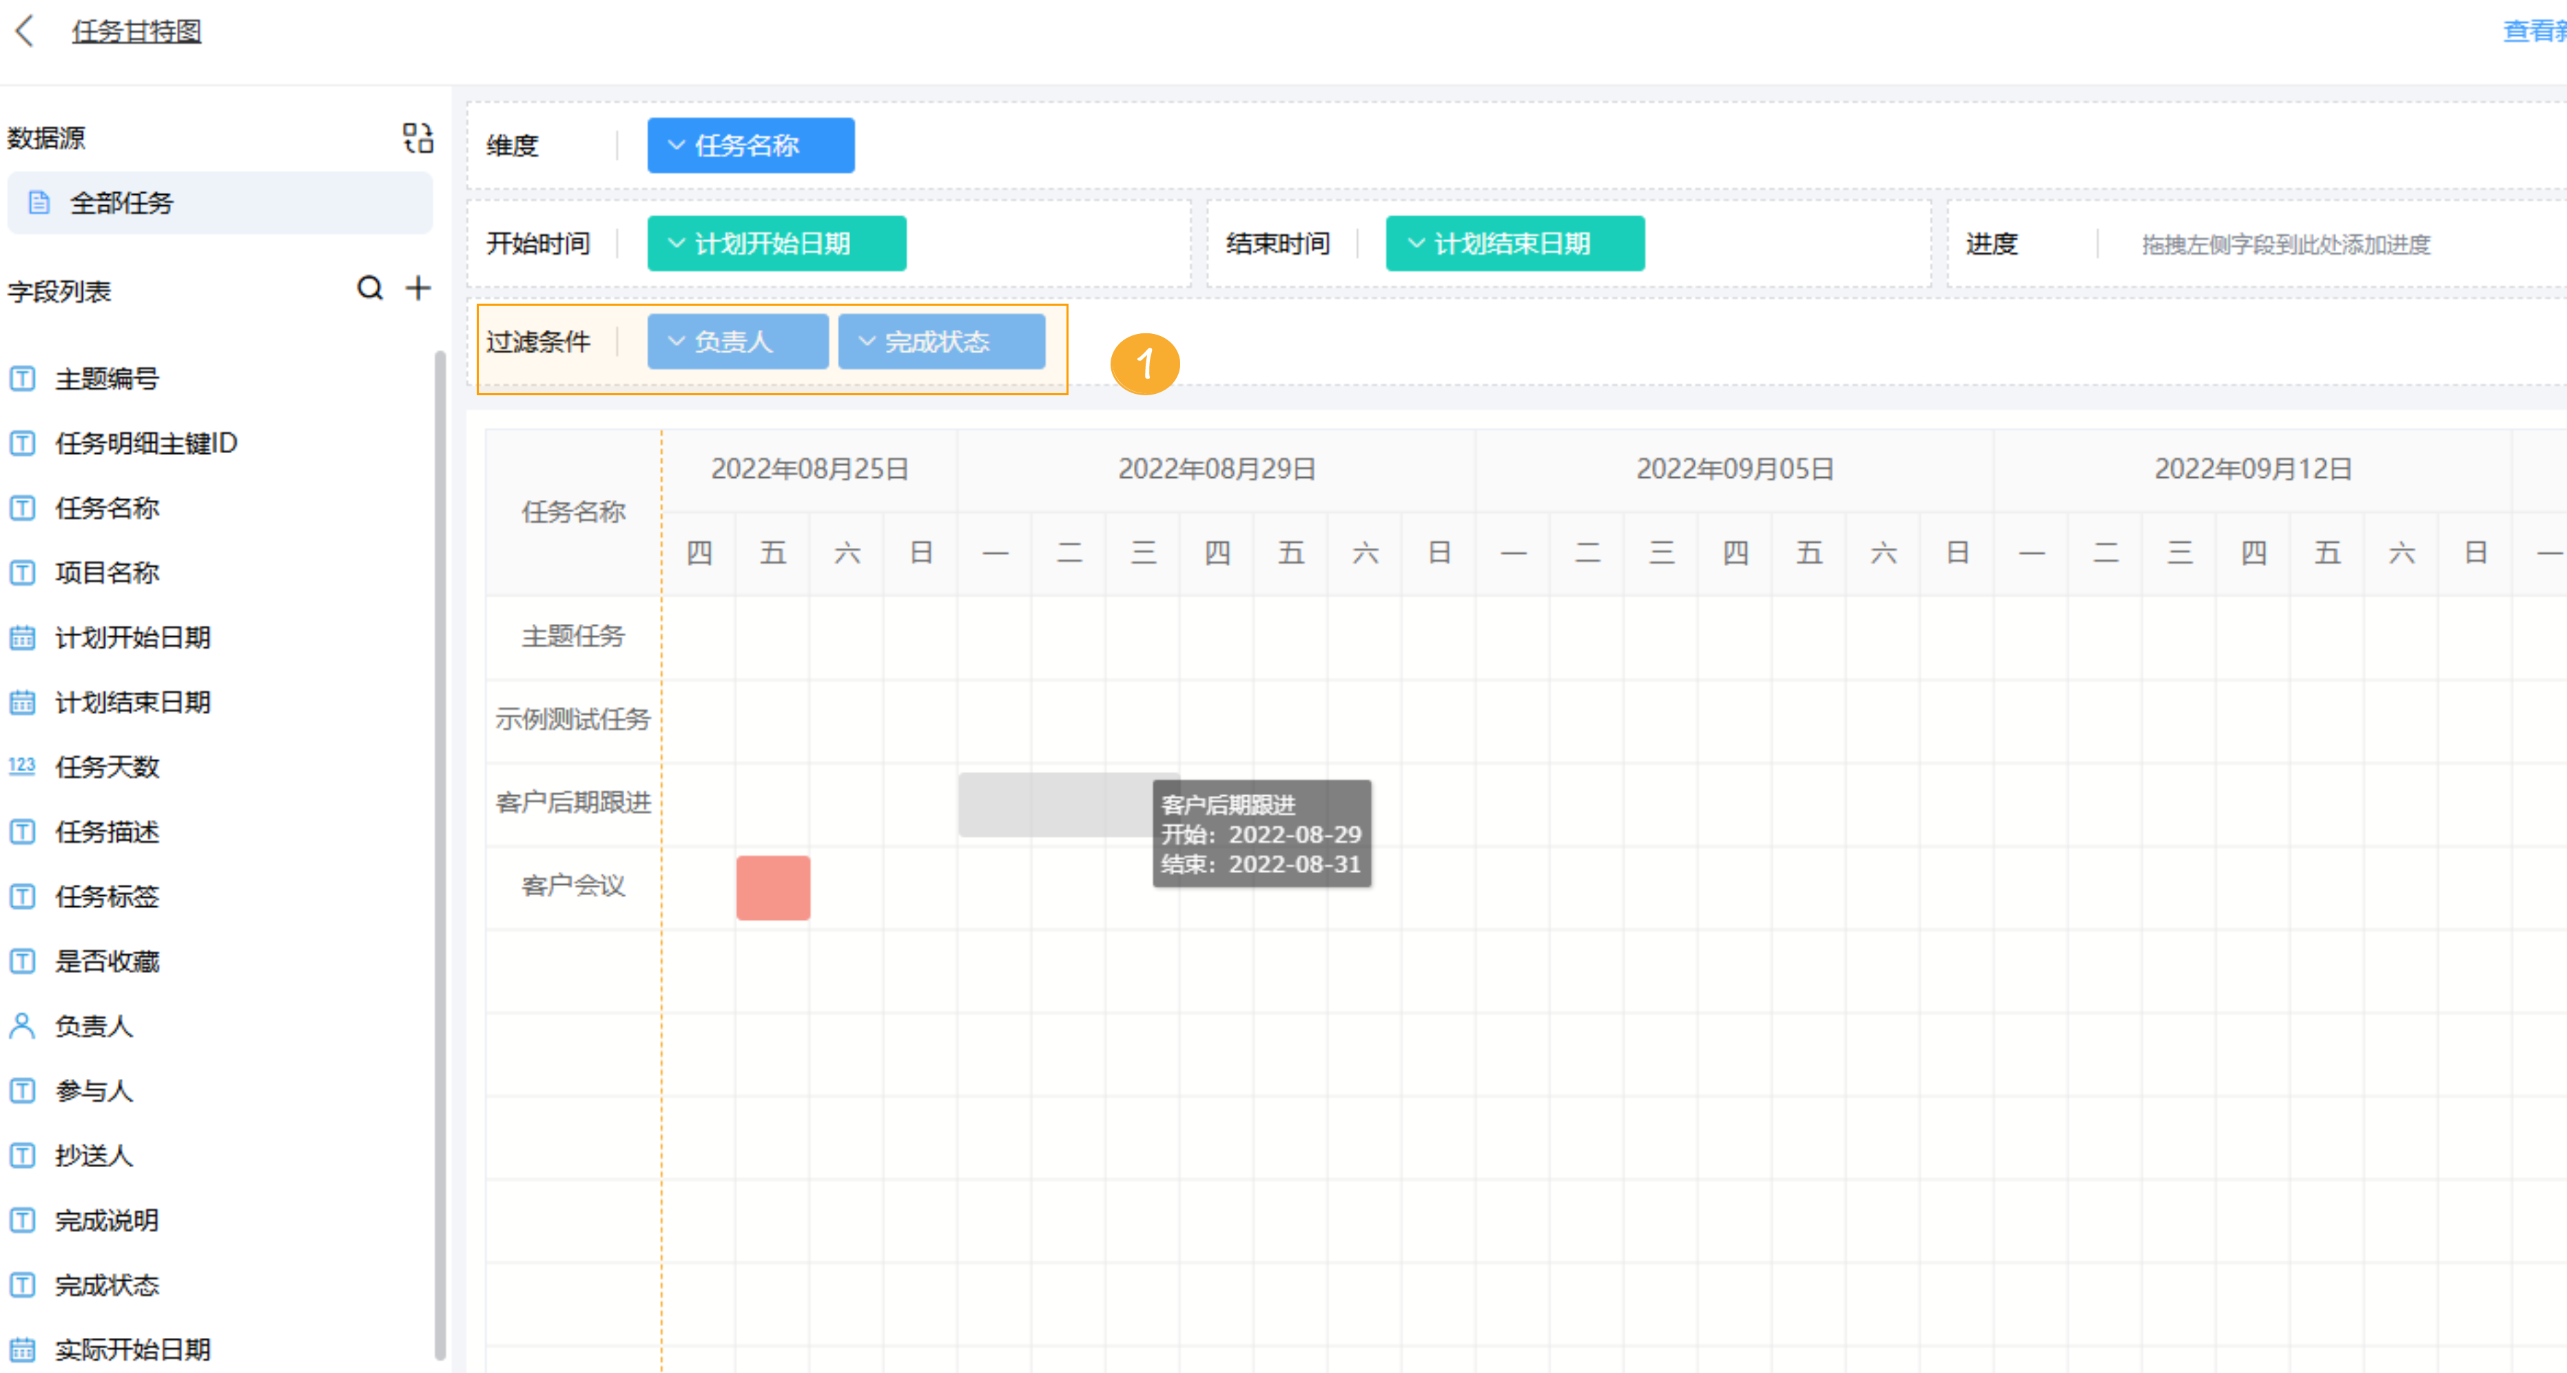Click the 123 number icon for 任务天数
The image size is (2567, 1373).
pyautogui.click(x=22, y=766)
